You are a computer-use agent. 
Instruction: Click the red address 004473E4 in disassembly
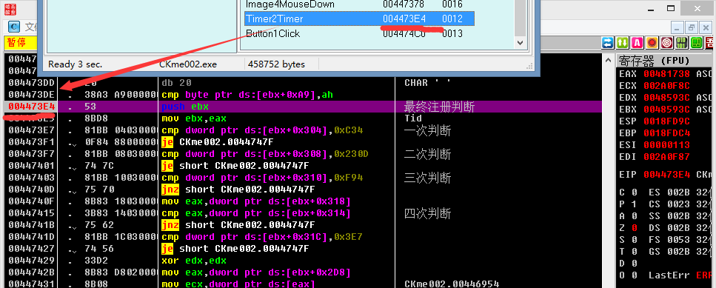pos(31,107)
